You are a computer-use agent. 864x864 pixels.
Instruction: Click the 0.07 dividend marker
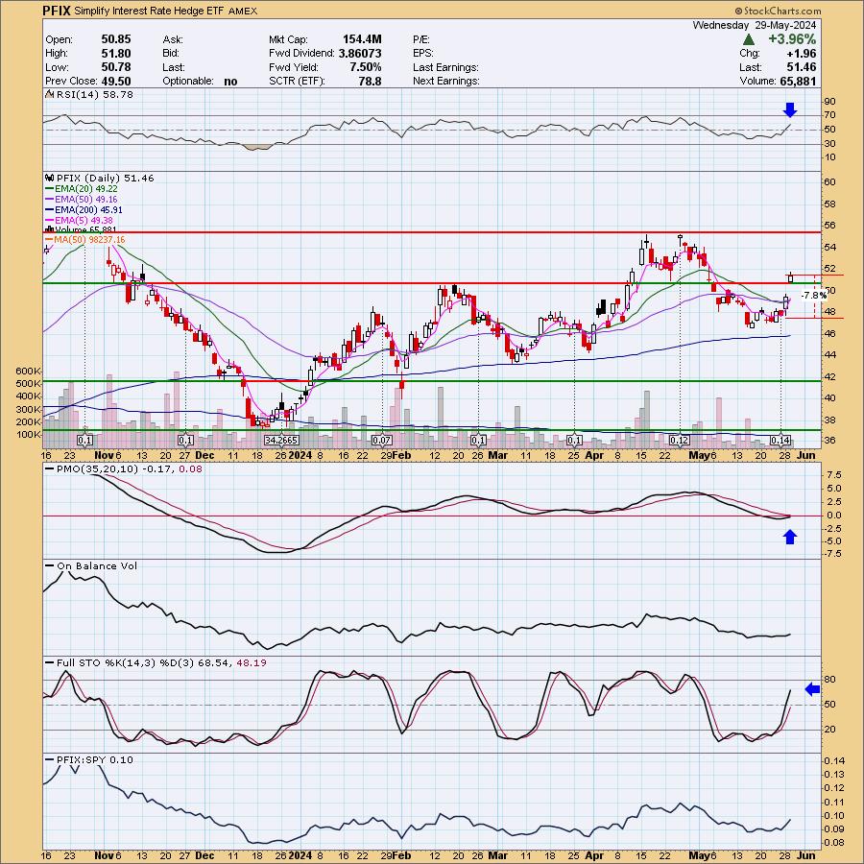click(x=381, y=441)
